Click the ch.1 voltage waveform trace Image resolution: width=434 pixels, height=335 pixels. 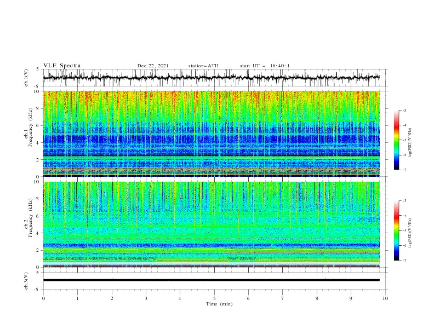point(211,78)
